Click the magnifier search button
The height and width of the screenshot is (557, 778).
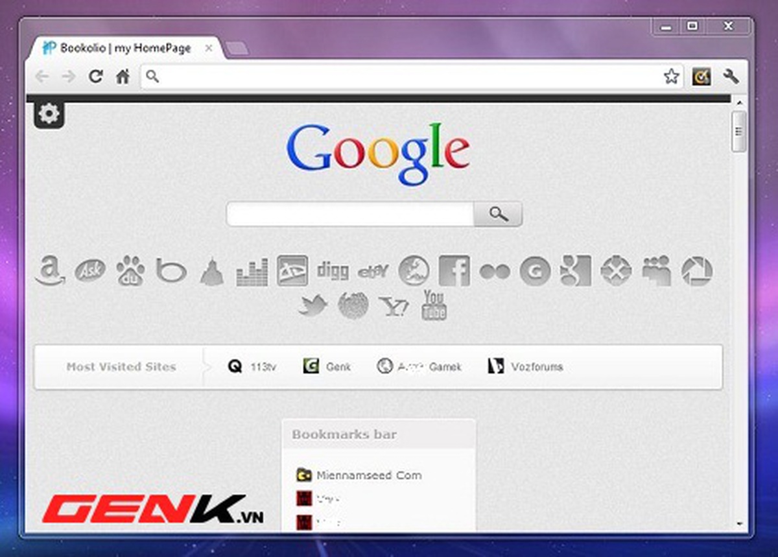coord(498,214)
